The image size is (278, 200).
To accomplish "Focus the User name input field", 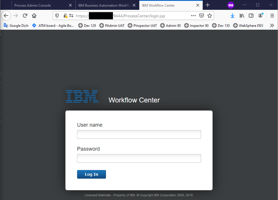I will [139, 134].
